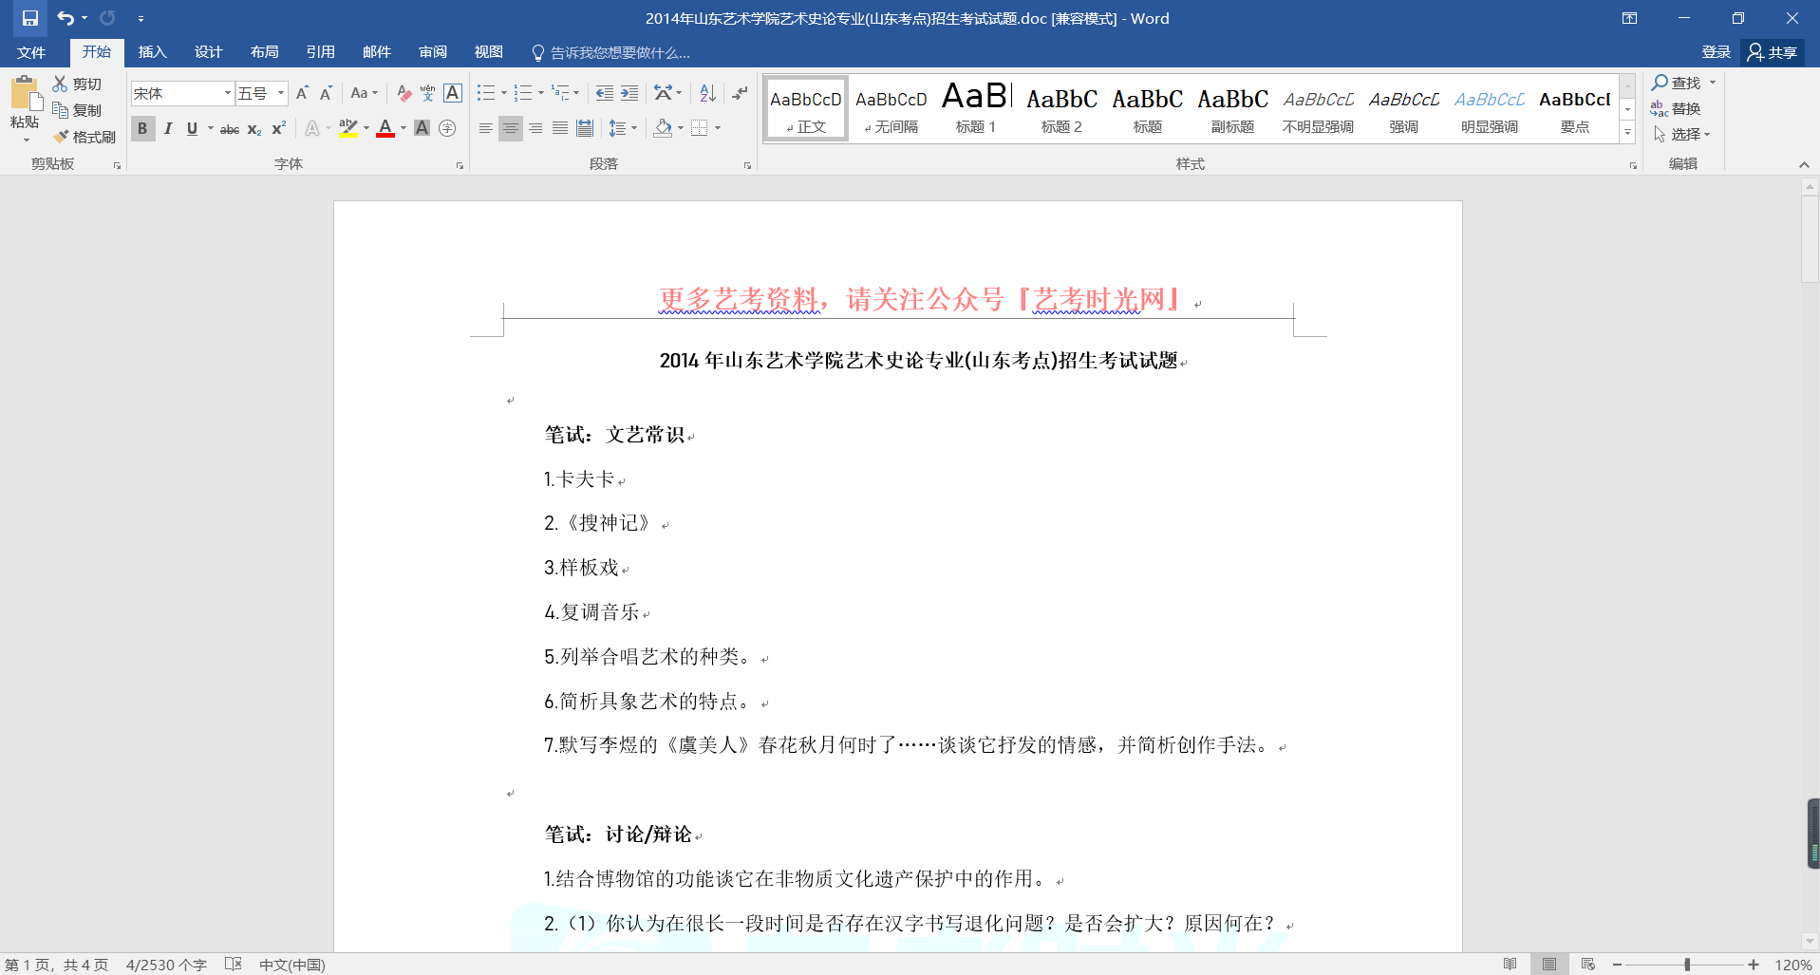This screenshot has width=1820, height=975.
Task: Expand the styles gallery more arrow
Action: coord(1627,133)
